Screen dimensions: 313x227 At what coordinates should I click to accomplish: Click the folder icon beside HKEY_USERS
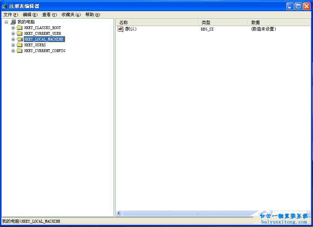[19, 45]
